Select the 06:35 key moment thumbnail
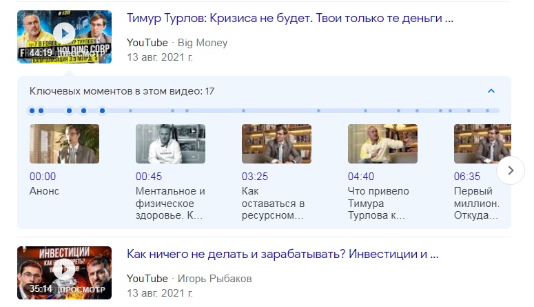 [482, 143]
